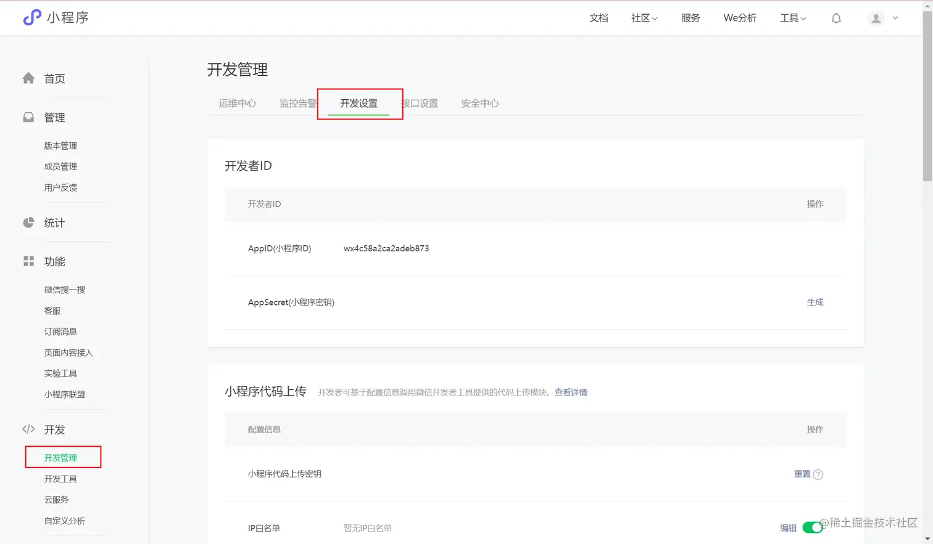The width and height of the screenshot is (933, 544).
Task: Open 文档 in top navigation
Action: coord(599,18)
